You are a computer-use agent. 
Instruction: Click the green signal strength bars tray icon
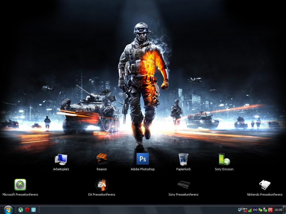pos(250,210)
